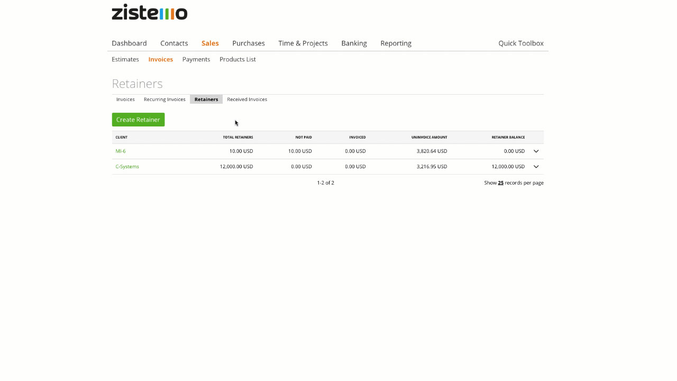Select the Invoices submenu item
Viewport: 677px width, 381px height.
[x=161, y=59]
